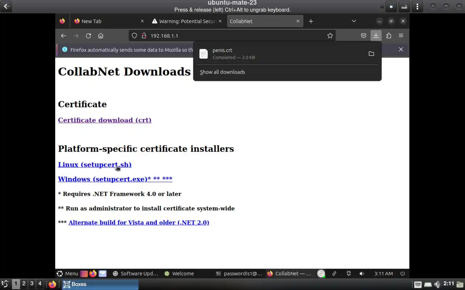Screen dimensions: 465x290
Task: Click host clock showing 2:11
Action: pyautogui.click(x=449, y=284)
